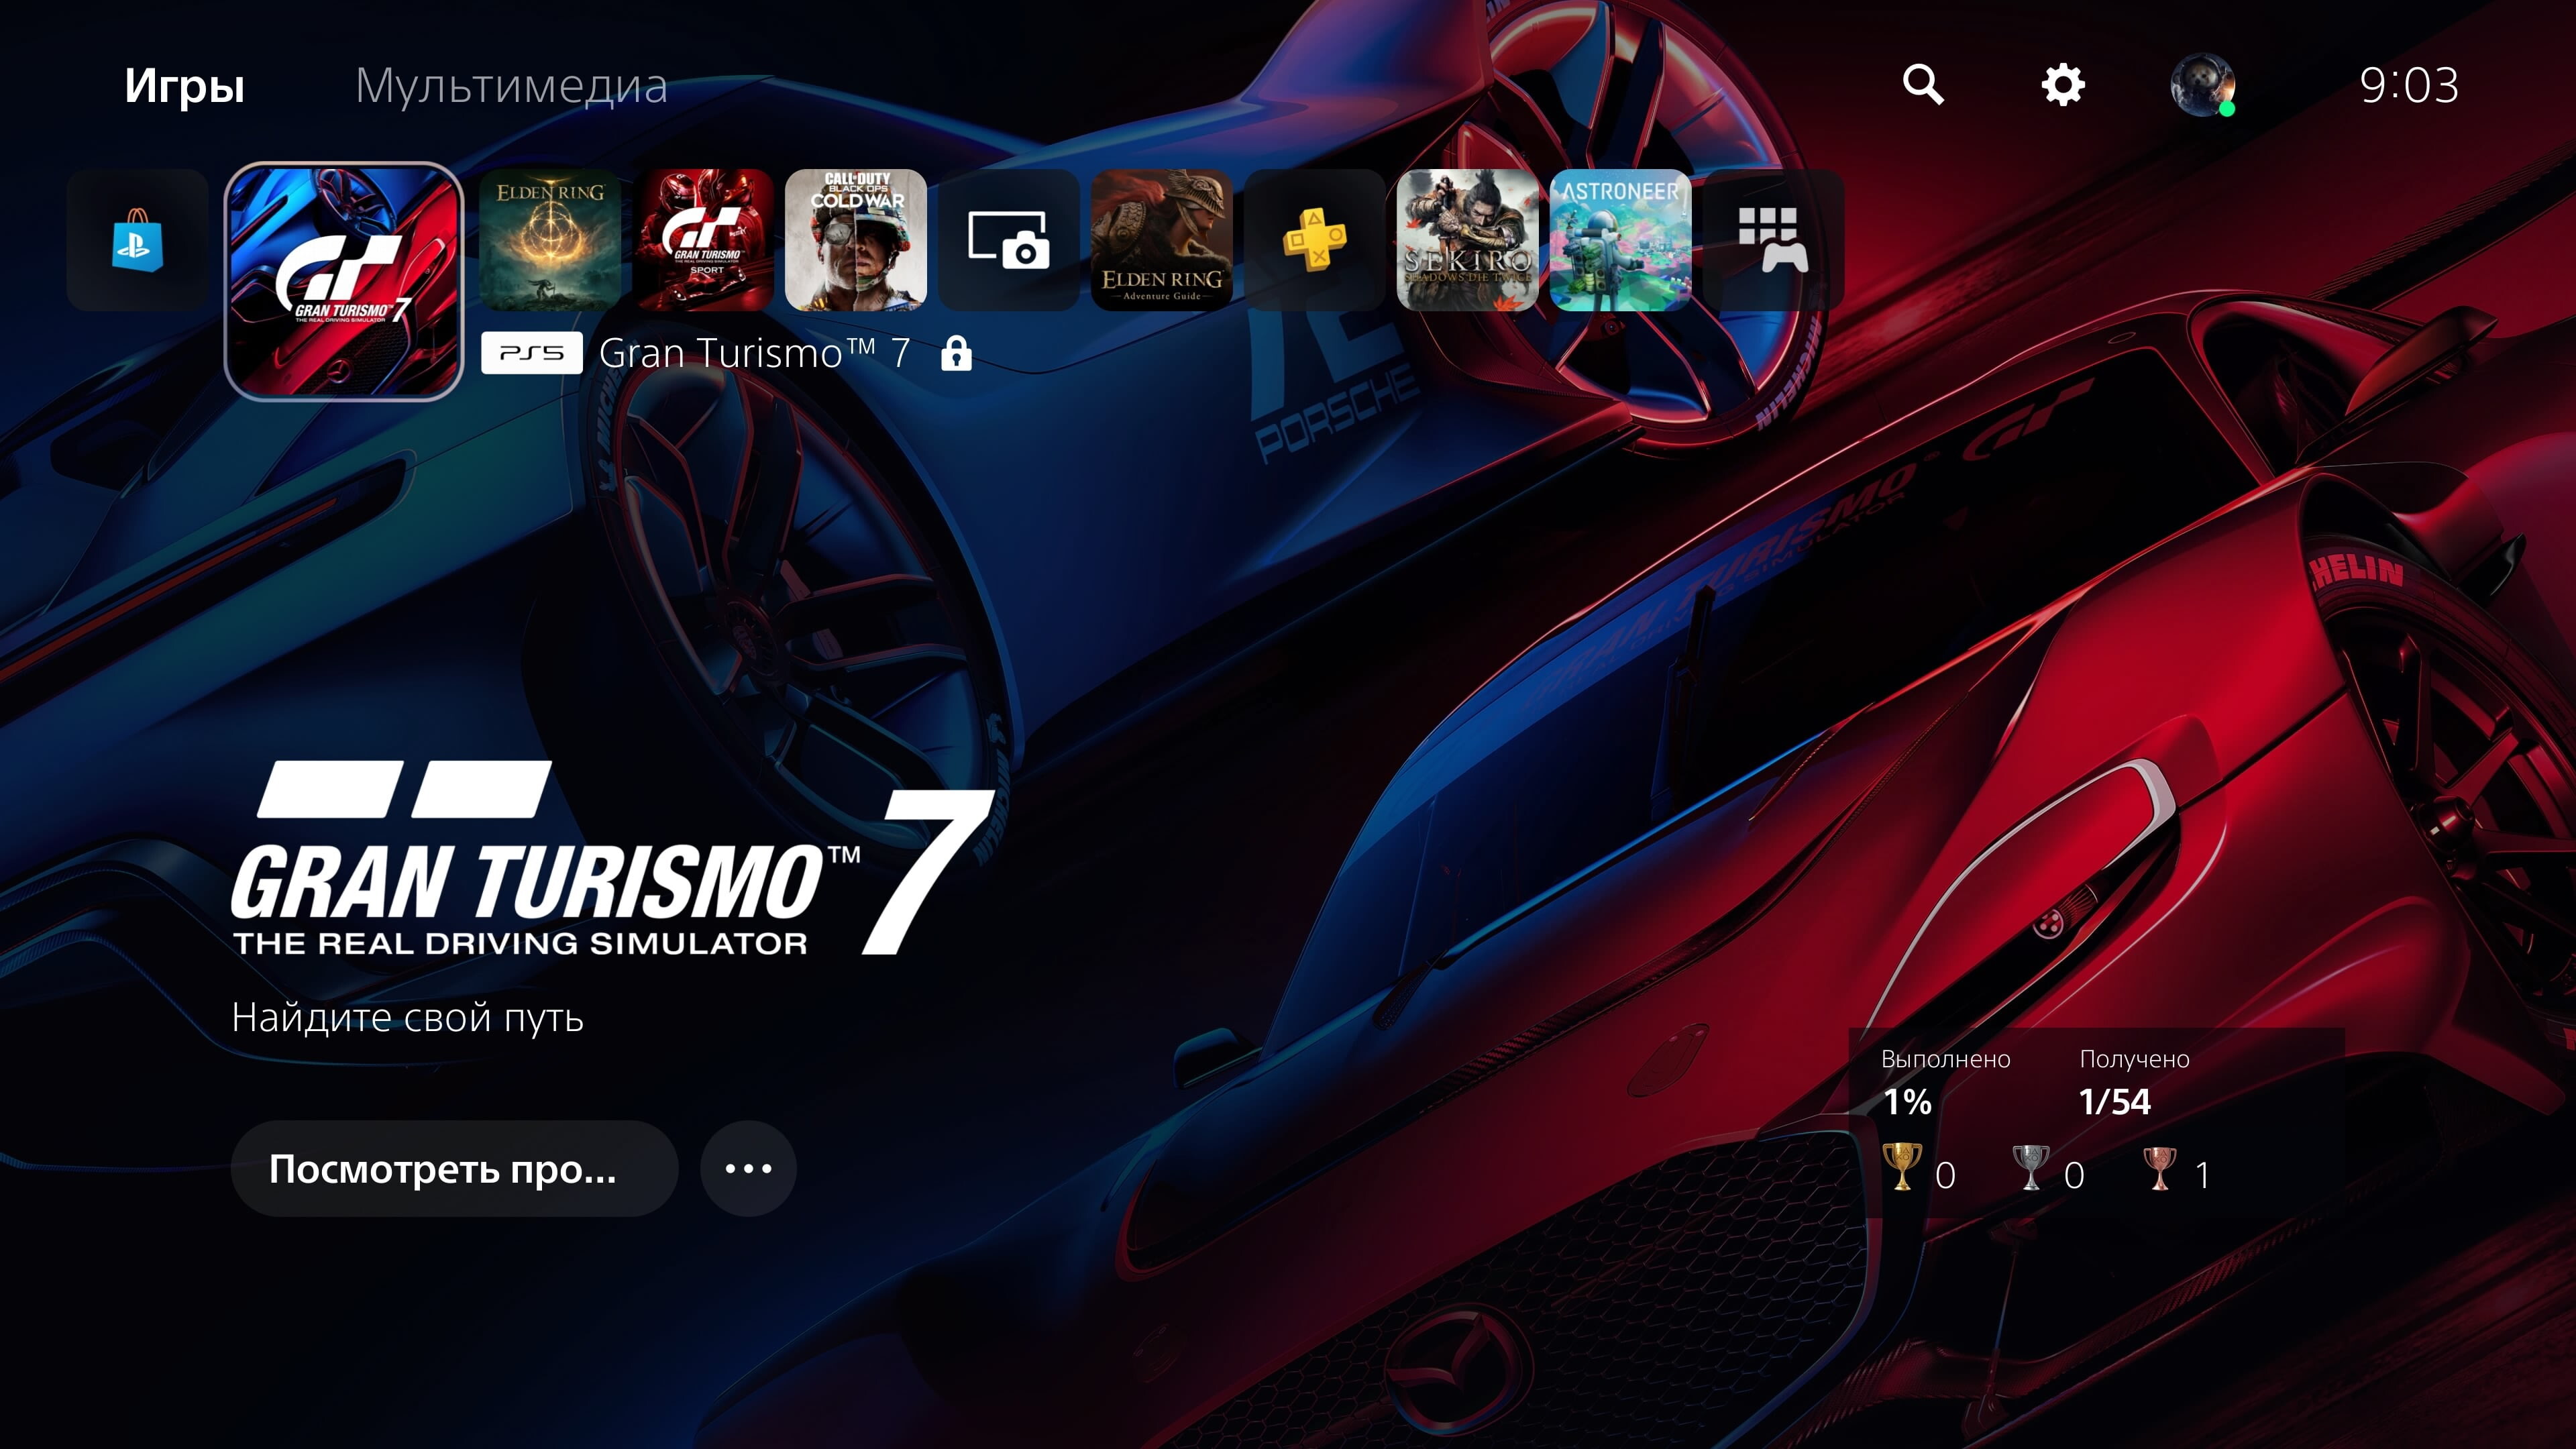Image resolution: width=2576 pixels, height=1449 pixels.
Task: Click the bronze trophy icon
Action: click(x=2159, y=1167)
